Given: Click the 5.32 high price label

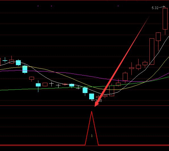Looking at the screenshot, I should (x=155, y=8).
